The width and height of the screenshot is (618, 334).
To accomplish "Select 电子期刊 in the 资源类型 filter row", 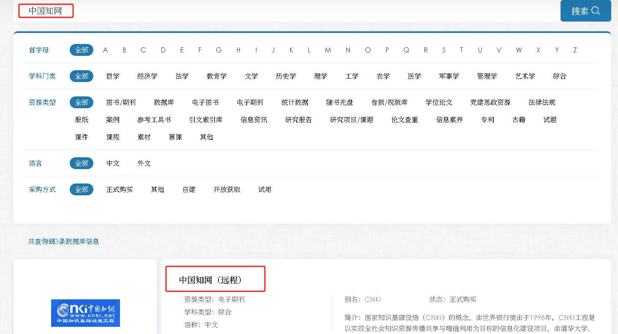I will click(250, 102).
